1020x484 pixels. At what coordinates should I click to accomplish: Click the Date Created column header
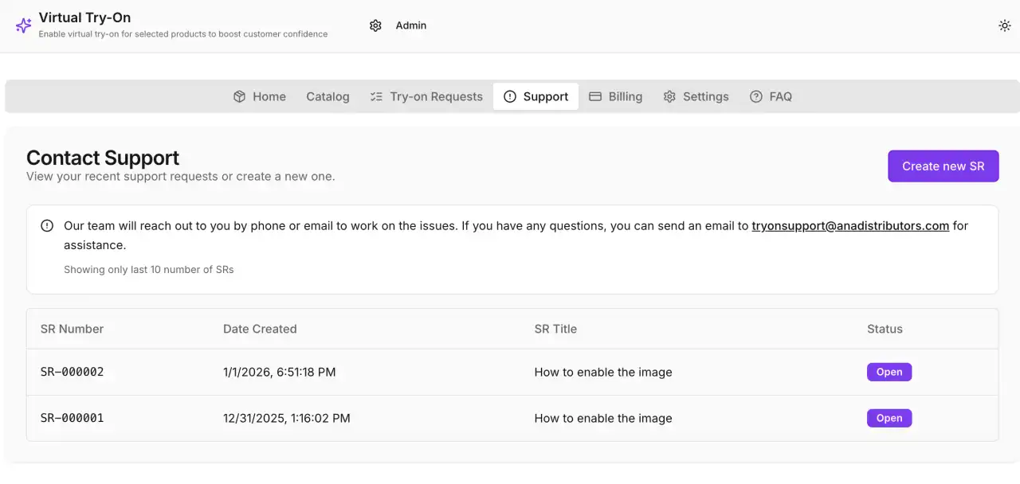260,328
